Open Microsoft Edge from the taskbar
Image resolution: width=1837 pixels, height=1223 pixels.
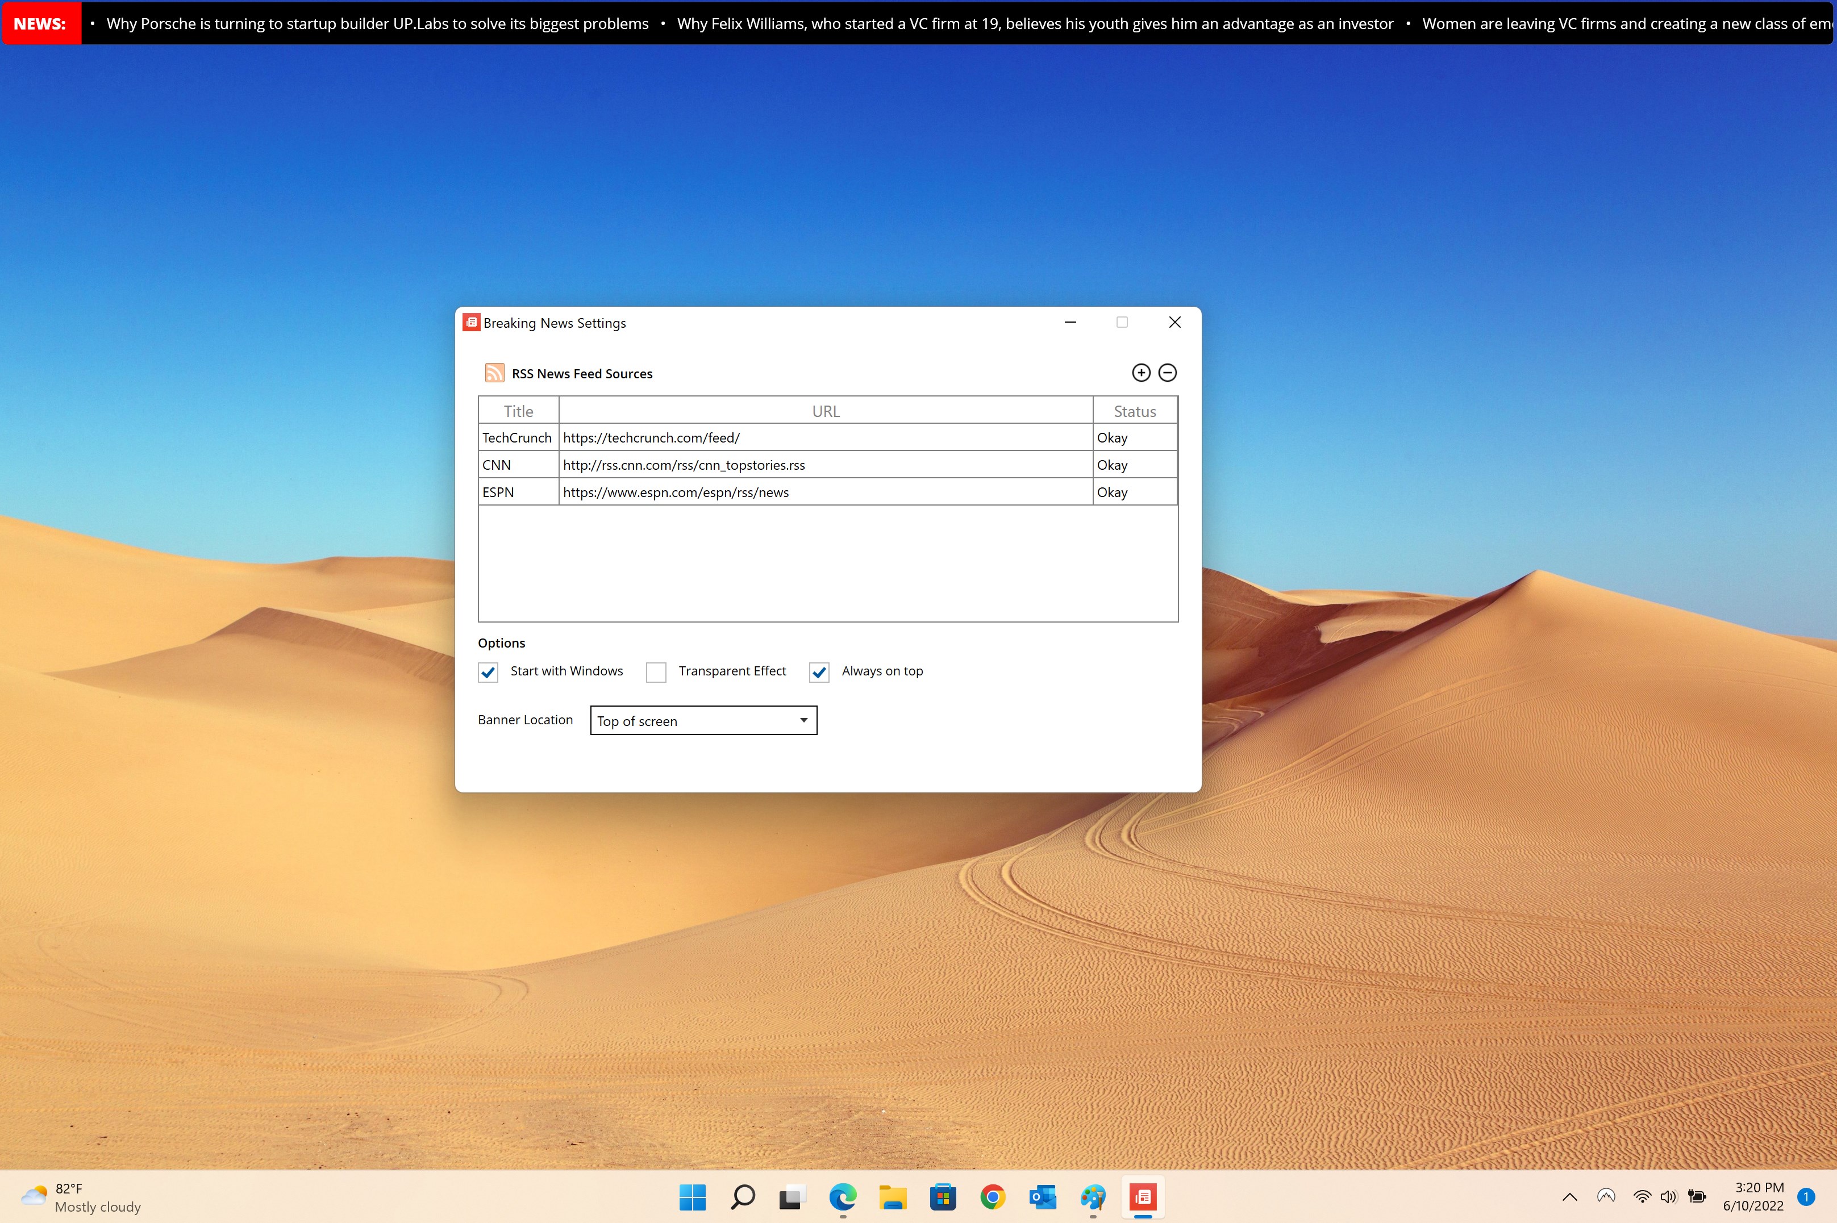[x=843, y=1196]
